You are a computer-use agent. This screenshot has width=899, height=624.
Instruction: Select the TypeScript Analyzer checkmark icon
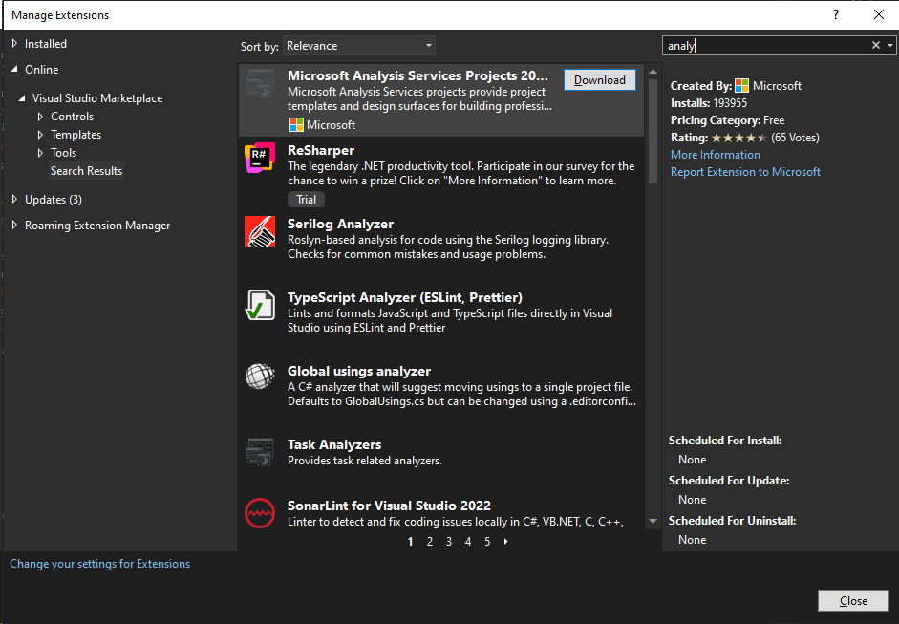tap(260, 306)
